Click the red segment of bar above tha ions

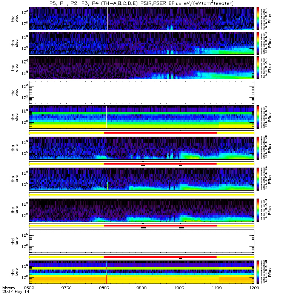[160, 133]
